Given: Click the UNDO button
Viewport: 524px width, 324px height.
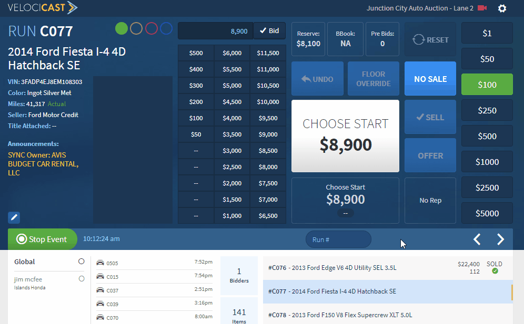Looking at the screenshot, I should [x=317, y=79].
